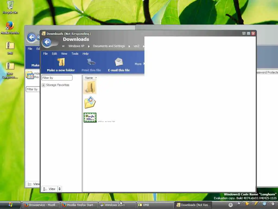Open the Edit menu in Downloads
The image size is (278, 209).
click(x=54, y=54)
